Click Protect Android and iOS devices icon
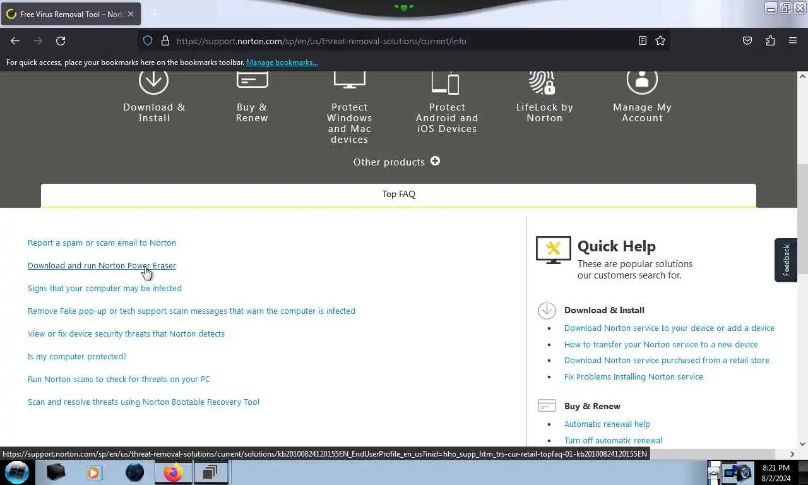Viewport: 808px width, 485px height. [x=446, y=82]
